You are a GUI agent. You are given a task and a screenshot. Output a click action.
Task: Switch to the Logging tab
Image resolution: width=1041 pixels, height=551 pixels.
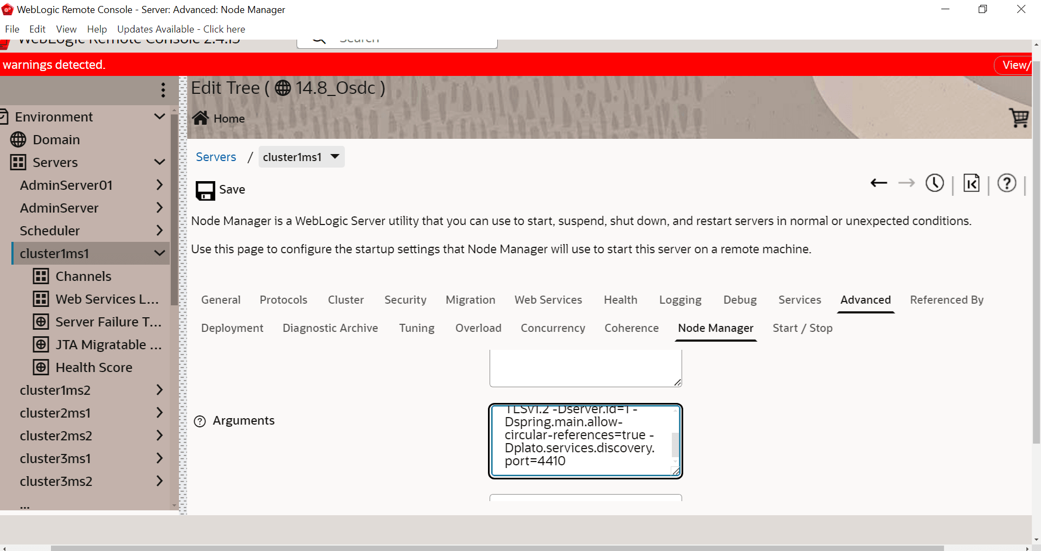tap(680, 300)
